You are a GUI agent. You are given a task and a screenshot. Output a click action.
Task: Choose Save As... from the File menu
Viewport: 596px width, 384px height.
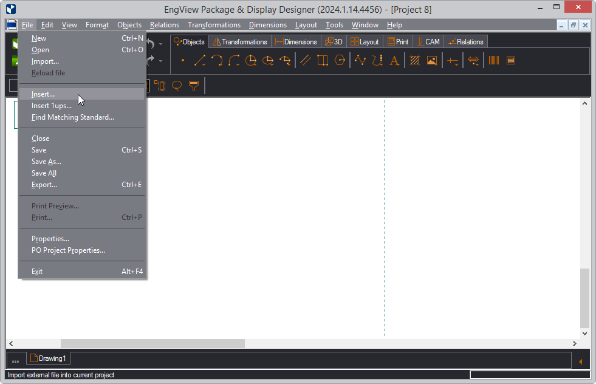[82, 162]
